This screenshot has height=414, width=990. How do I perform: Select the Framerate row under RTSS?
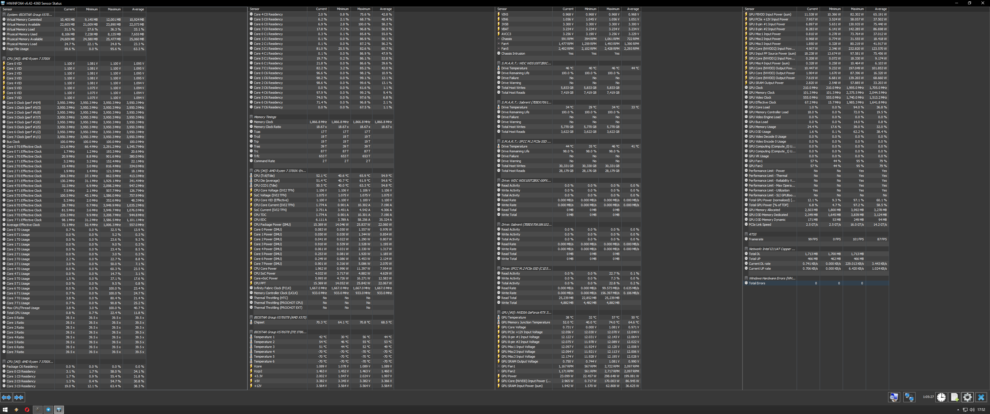click(x=816, y=239)
